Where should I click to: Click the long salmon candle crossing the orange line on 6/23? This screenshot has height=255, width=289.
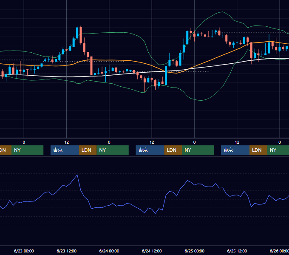pos(91,65)
